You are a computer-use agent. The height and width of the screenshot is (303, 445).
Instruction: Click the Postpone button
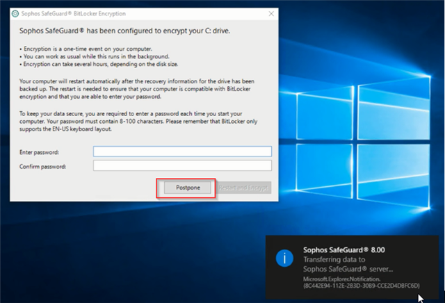188,188
